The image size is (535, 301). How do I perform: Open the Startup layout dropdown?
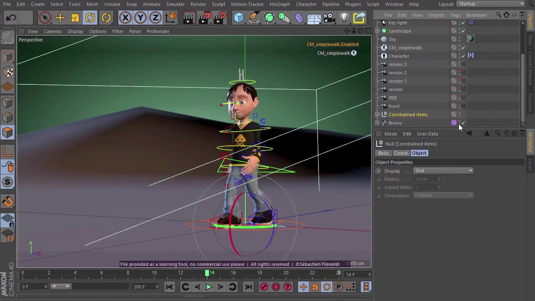491,4
